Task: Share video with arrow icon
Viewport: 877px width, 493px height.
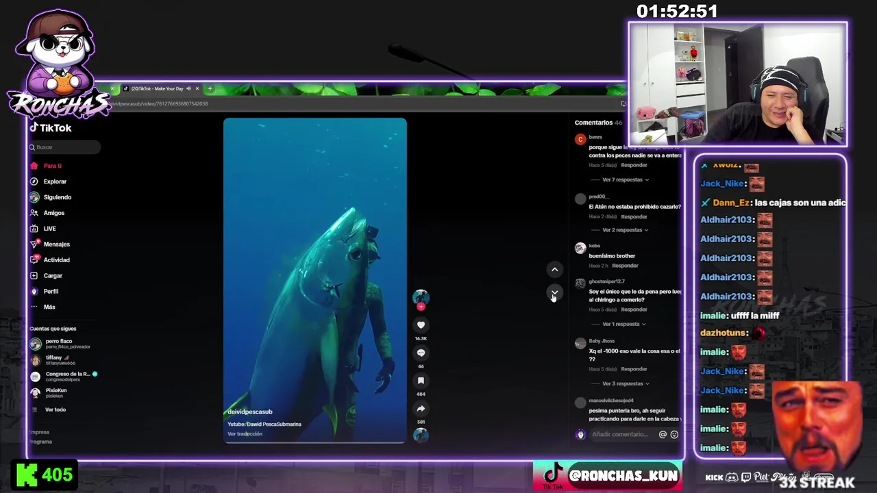Action: click(421, 409)
